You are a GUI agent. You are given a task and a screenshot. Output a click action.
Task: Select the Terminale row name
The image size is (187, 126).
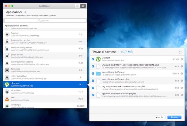click(x=15, y=69)
